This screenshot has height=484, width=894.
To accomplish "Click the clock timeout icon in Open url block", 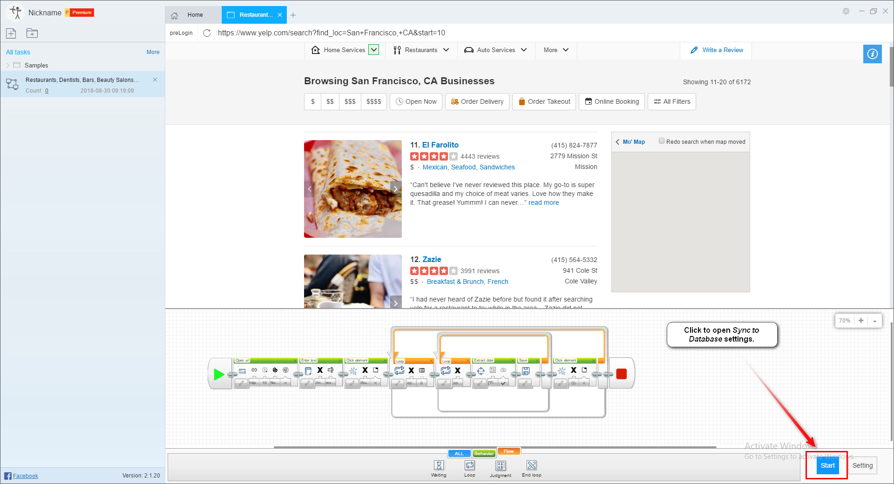I will 265,370.
